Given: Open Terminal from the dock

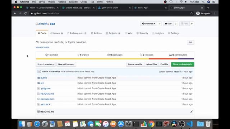Looking at the screenshot, I should coord(136,124).
